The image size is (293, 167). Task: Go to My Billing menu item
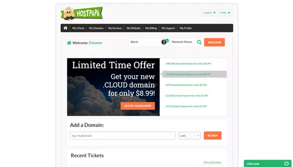tap(151, 28)
